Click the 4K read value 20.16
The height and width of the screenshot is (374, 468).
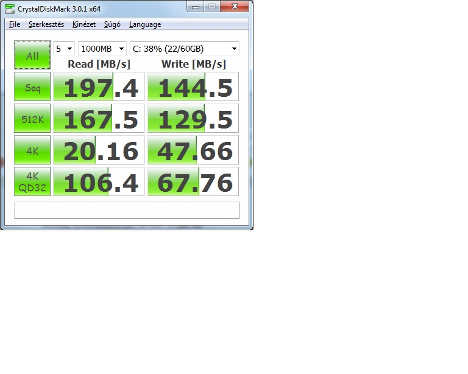pos(99,150)
